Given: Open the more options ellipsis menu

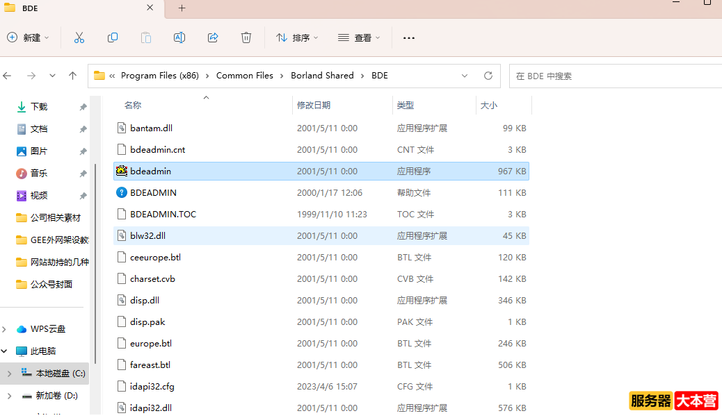Looking at the screenshot, I should (x=409, y=37).
